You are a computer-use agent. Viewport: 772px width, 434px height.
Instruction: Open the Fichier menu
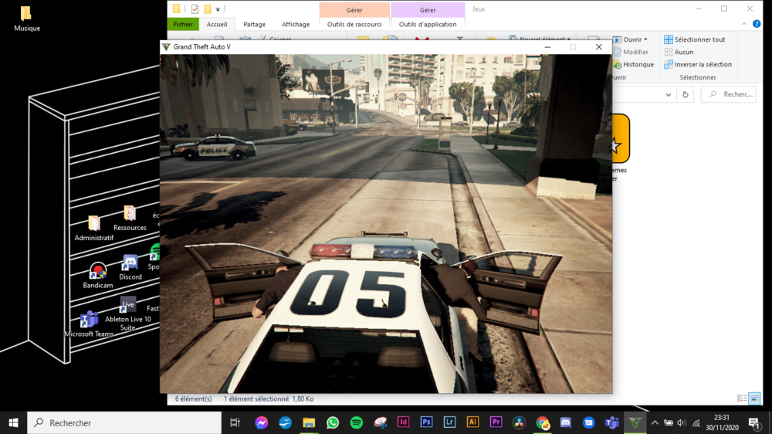(x=183, y=25)
